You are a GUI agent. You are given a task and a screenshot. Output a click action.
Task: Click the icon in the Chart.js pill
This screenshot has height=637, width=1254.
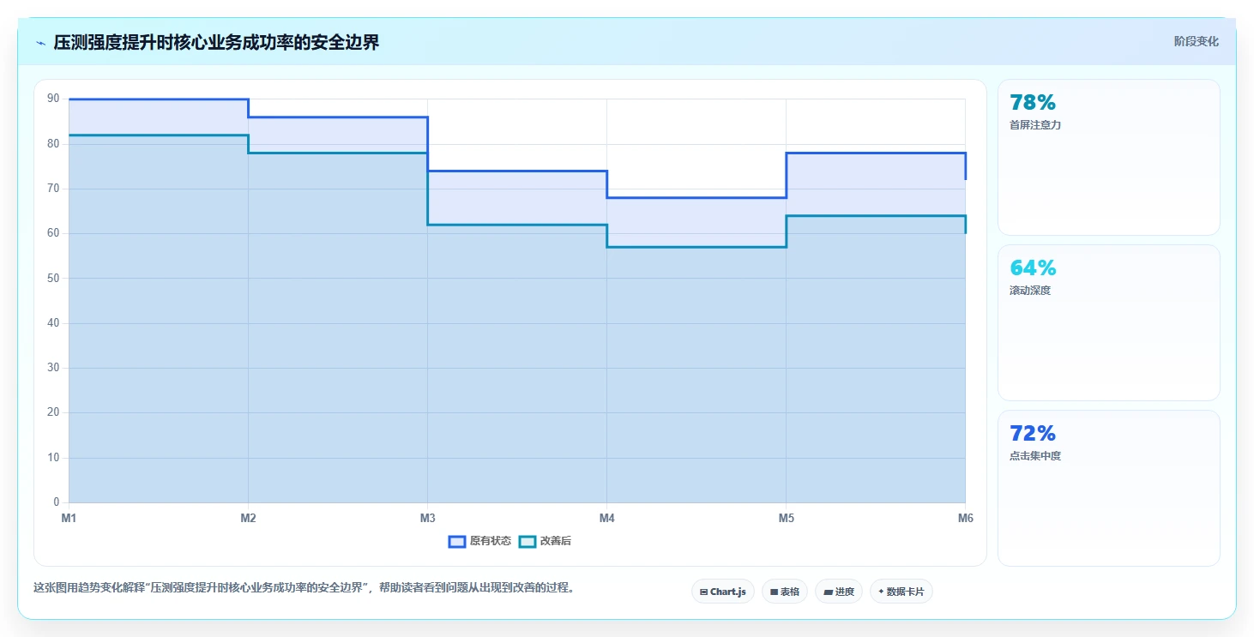[703, 592]
